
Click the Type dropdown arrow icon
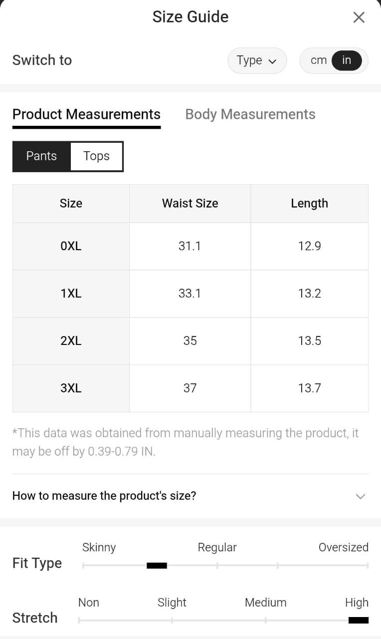(272, 61)
